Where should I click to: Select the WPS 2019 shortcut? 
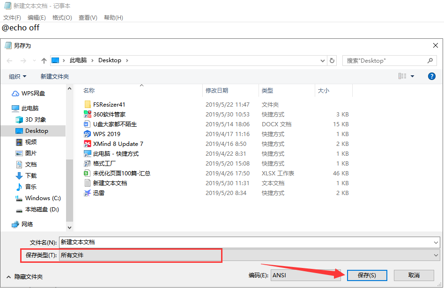coord(106,134)
